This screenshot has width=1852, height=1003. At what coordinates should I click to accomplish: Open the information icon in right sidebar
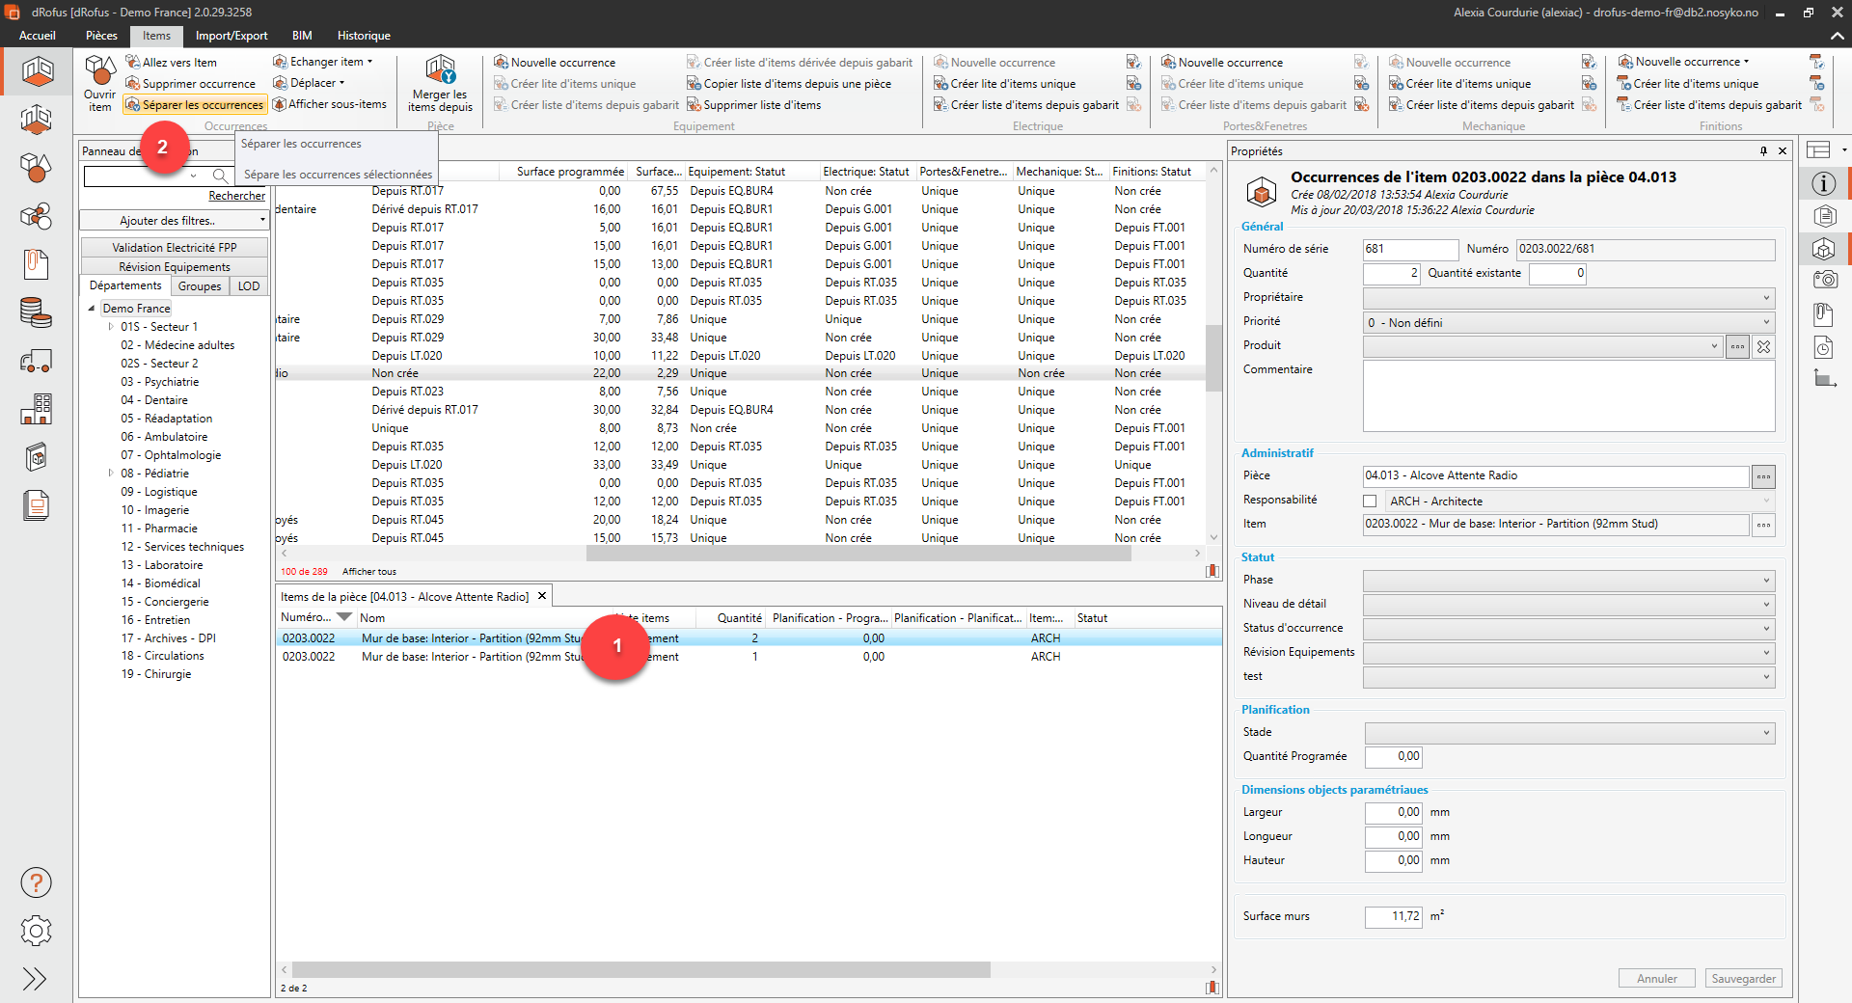click(1823, 183)
